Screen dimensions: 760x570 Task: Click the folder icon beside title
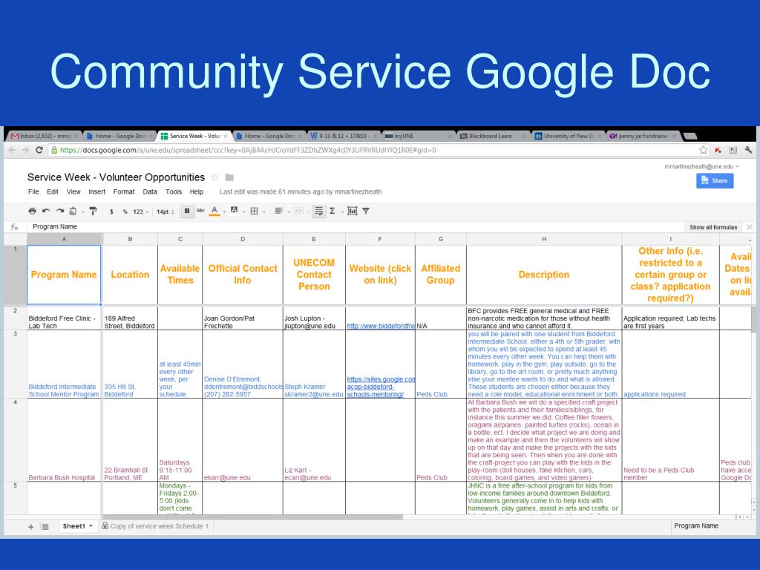(x=230, y=177)
